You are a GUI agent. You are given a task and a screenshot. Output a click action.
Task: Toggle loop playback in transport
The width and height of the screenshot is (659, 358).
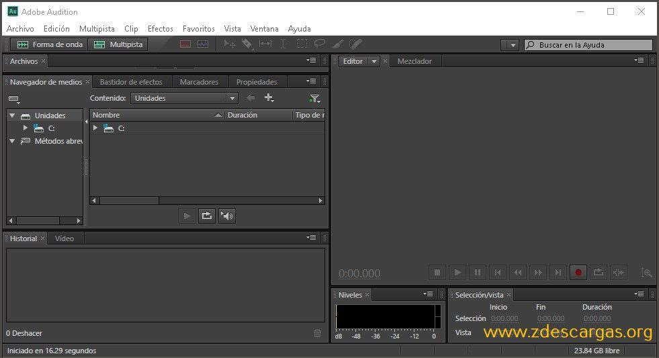point(599,273)
